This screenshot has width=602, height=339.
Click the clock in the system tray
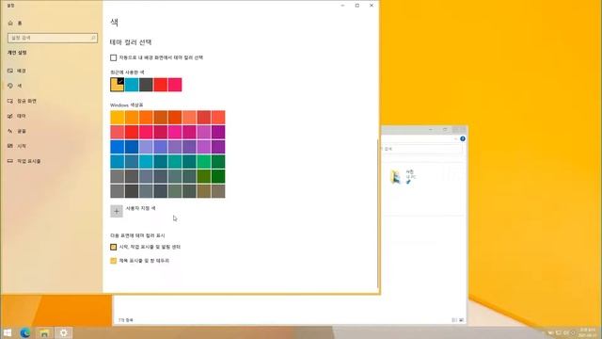(587, 332)
